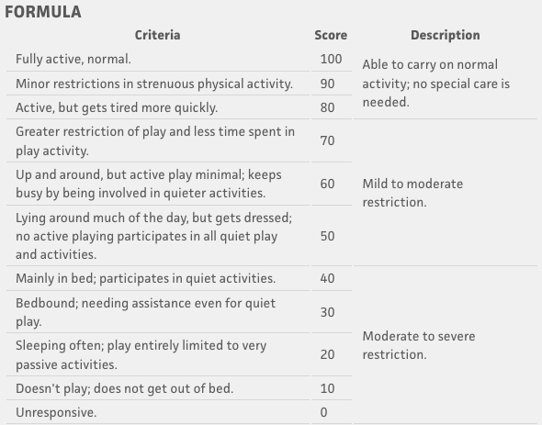Select the Description column header
This screenshot has width=542, height=425.
pyautogui.click(x=446, y=35)
